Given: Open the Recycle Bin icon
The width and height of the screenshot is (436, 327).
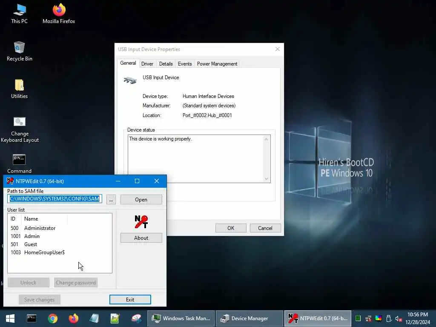Looking at the screenshot, I should click(19, 52).
